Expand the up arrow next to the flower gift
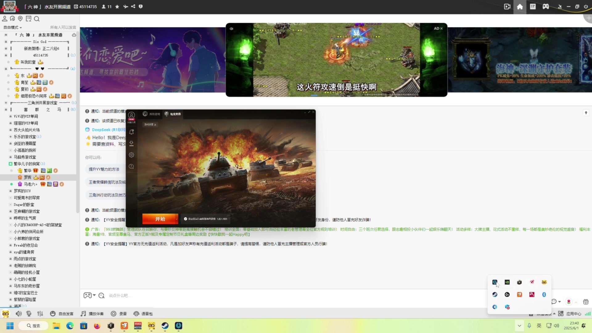This screenshot has width=592, height=333. point(576,302)
